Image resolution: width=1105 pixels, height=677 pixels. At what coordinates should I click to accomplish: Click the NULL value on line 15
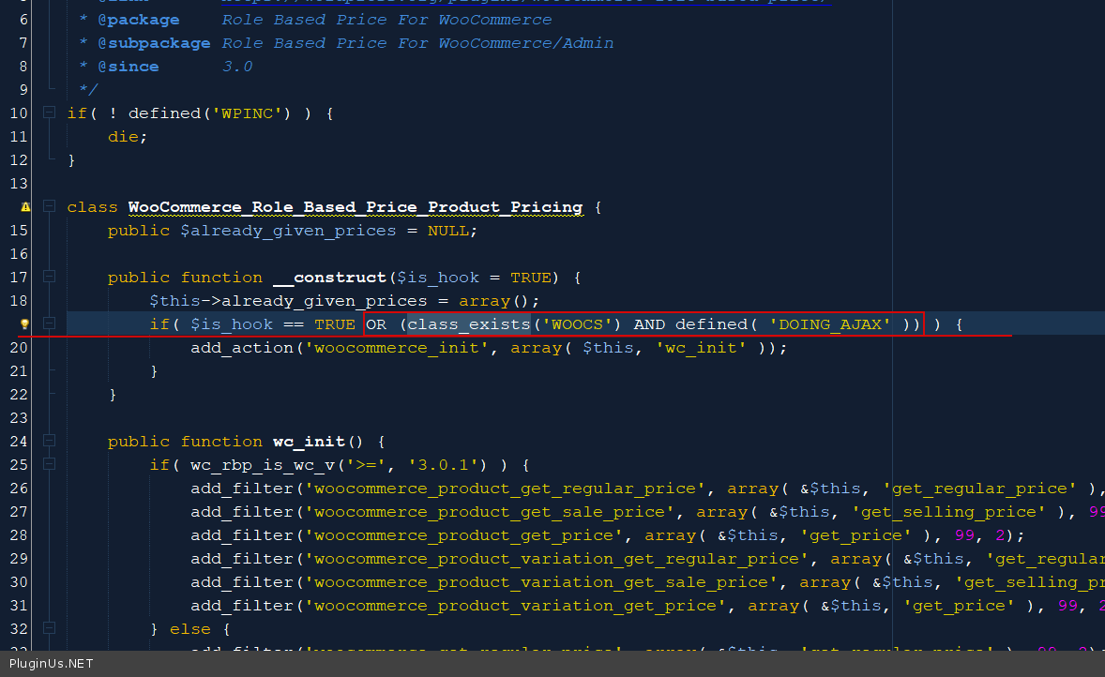click(448, 231)
